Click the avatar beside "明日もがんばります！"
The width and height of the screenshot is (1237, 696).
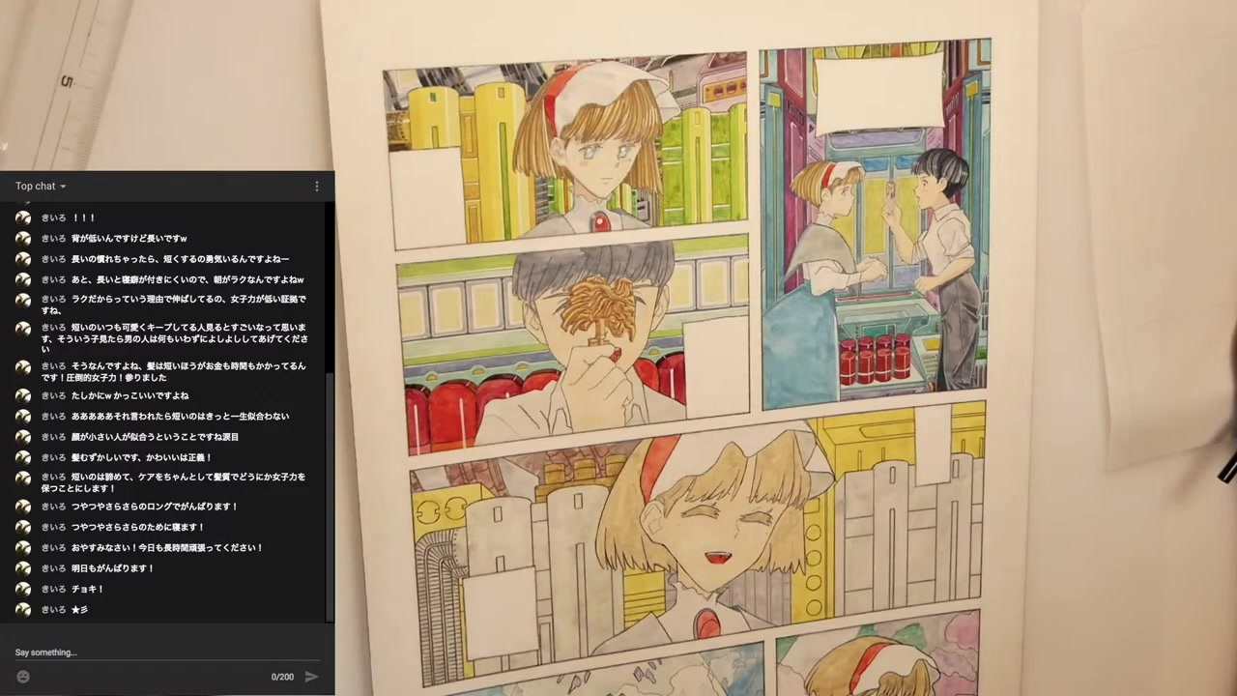point(23,568)
